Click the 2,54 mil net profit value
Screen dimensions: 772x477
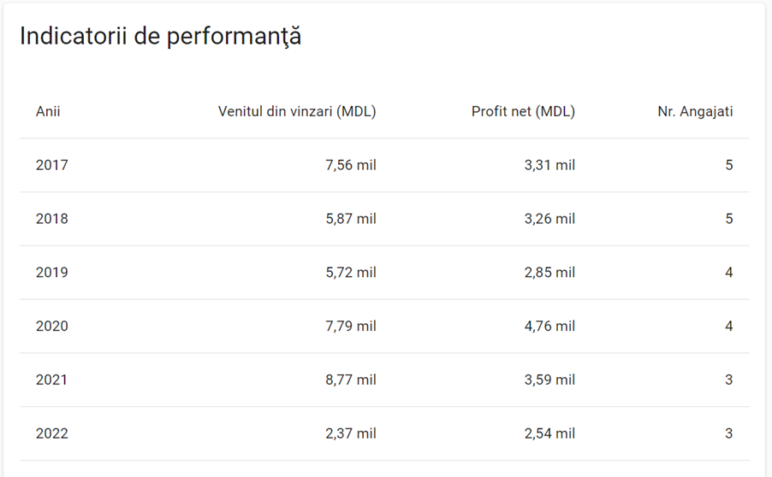[x=549, y=433]
